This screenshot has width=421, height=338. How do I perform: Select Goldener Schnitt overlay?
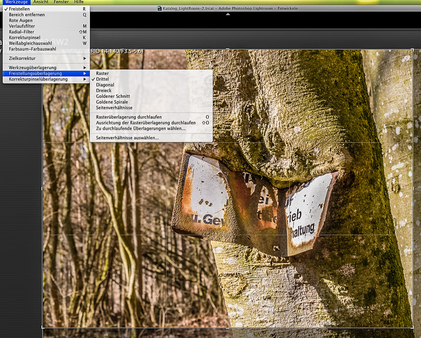(152, 96)
